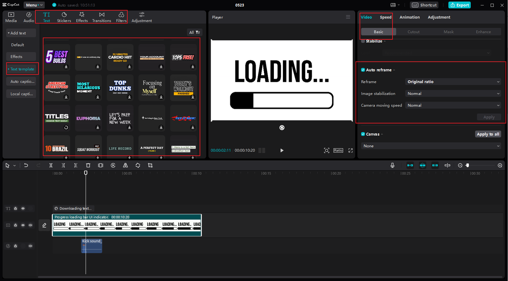Click the Reverse playback icon
This screenshot has width=508, height=281.
[113, 165]
